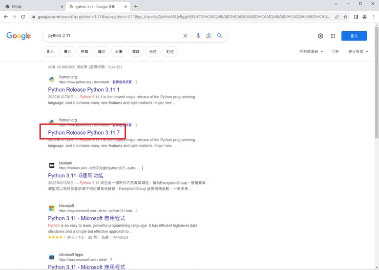
Task: Open 'Python Release Python 3.11.1' result
Action: click(x=83, y=90)
